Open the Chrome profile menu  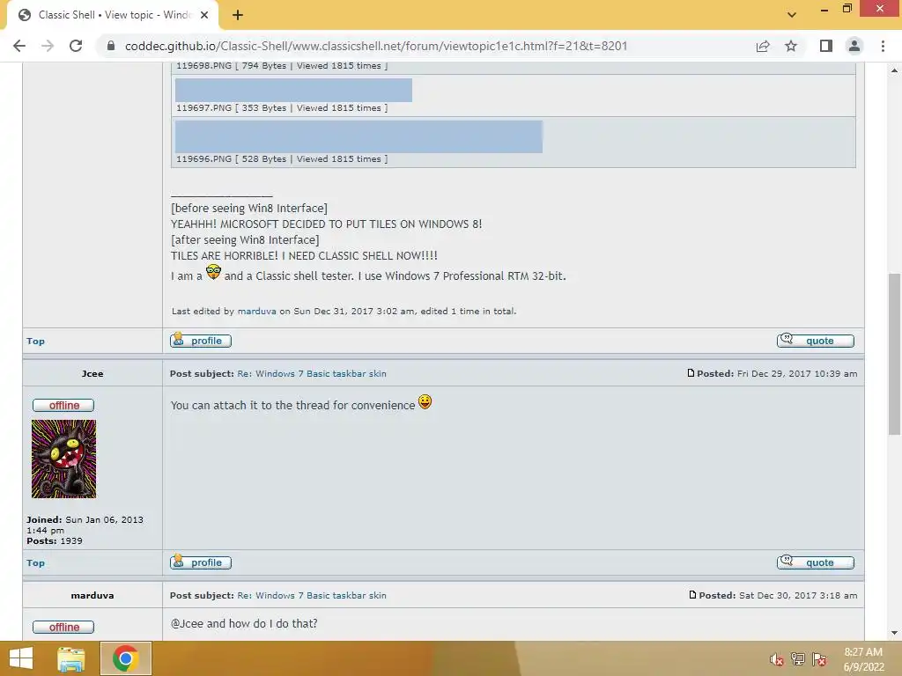854,46
